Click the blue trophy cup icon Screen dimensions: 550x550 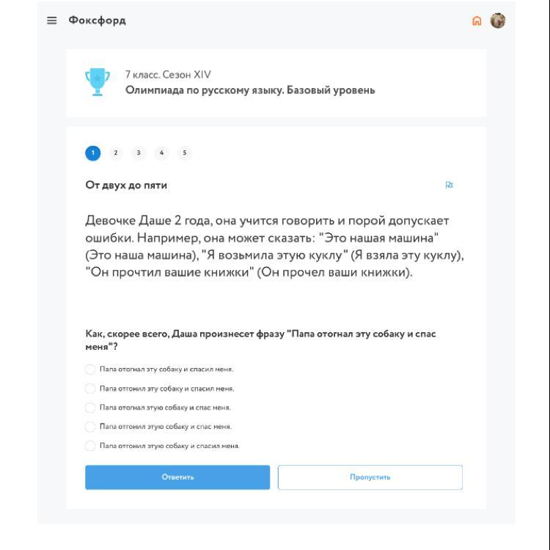point(97,83)
